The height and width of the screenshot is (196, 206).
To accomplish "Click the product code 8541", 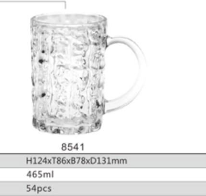I will [73, 147].
